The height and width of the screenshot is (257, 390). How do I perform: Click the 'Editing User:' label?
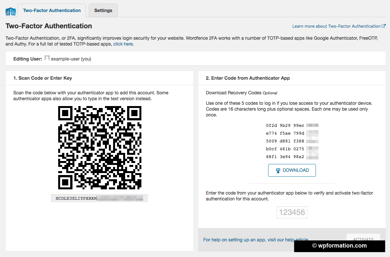tap(28, 59)
